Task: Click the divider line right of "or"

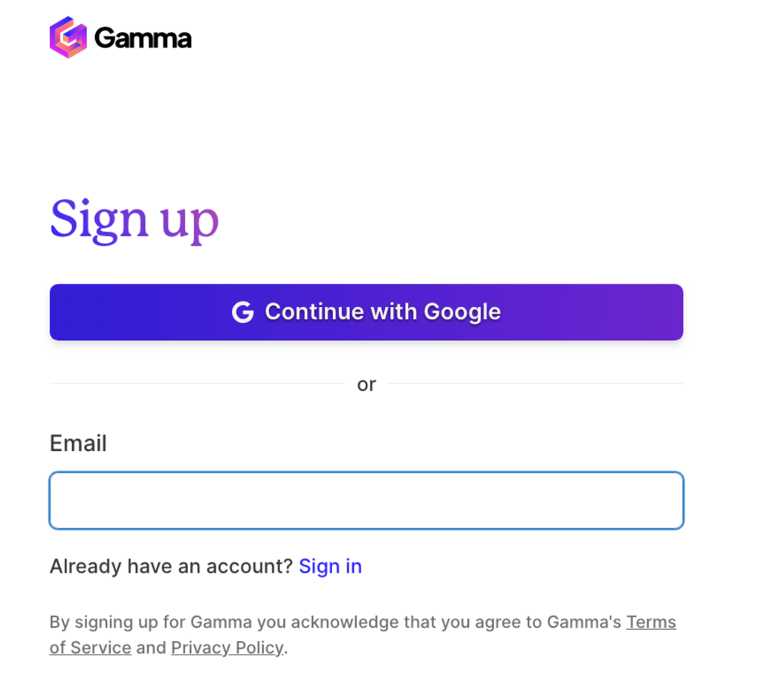Action: point(535,384)
